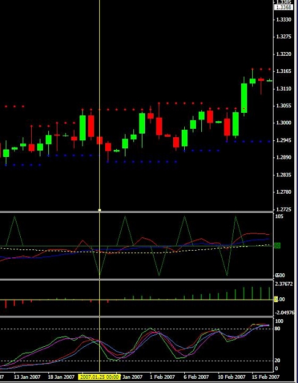This screenshot has width=298, height=383.
Task: Click the current price label 1.3368
Action: click(283, 7)
